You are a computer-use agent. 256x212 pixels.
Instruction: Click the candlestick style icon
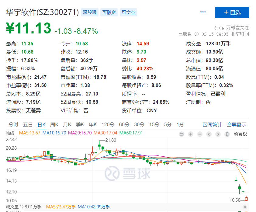pyautogui.click(x=227, y=134)
